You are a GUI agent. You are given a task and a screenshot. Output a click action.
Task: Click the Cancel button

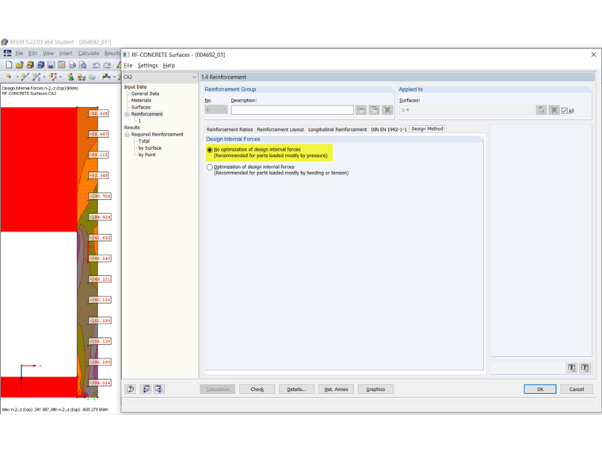tap(577, 389)
